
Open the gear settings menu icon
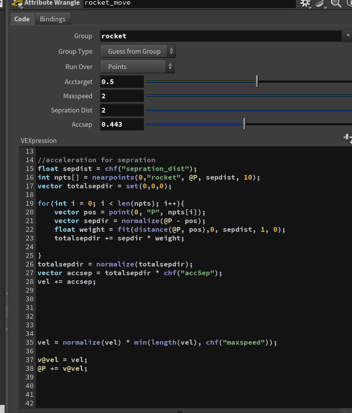[x=305, y=4]
